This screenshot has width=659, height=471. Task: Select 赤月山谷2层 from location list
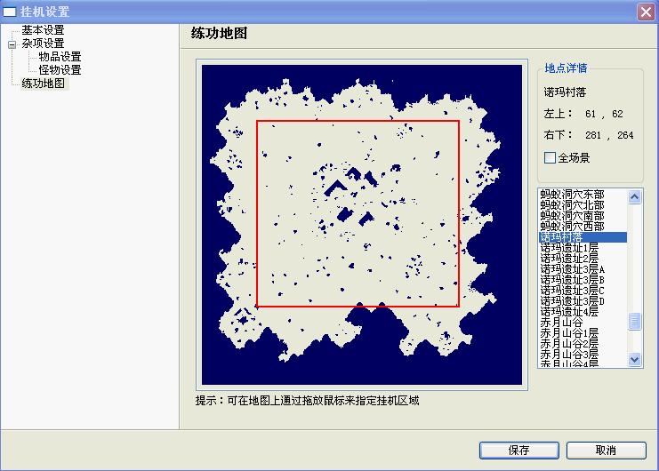569,344
